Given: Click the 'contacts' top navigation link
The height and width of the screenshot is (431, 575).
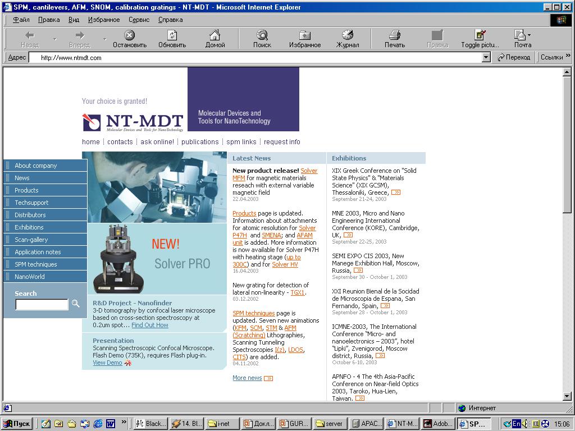Looking at the screenshot, I should click(120, 142).
